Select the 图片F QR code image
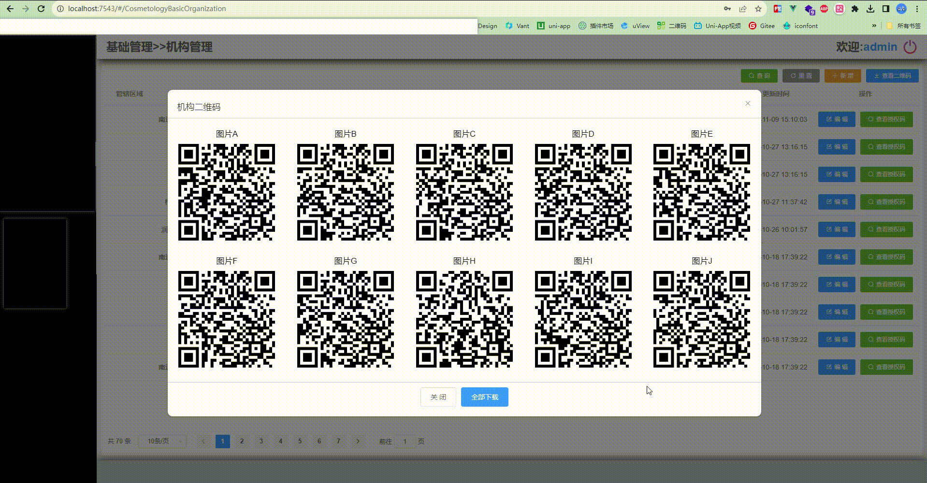 [227, 319]
